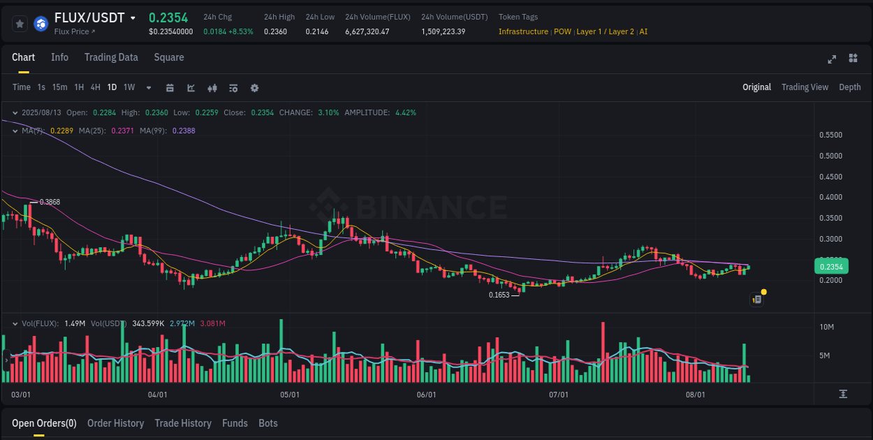The height and width of the screenshot is (440, 873).
Task: Star FLUX/USDT as a favorite
Action: 20,23
